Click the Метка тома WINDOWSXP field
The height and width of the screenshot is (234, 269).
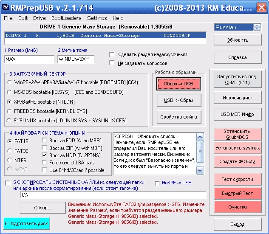[x=76, y=59]
